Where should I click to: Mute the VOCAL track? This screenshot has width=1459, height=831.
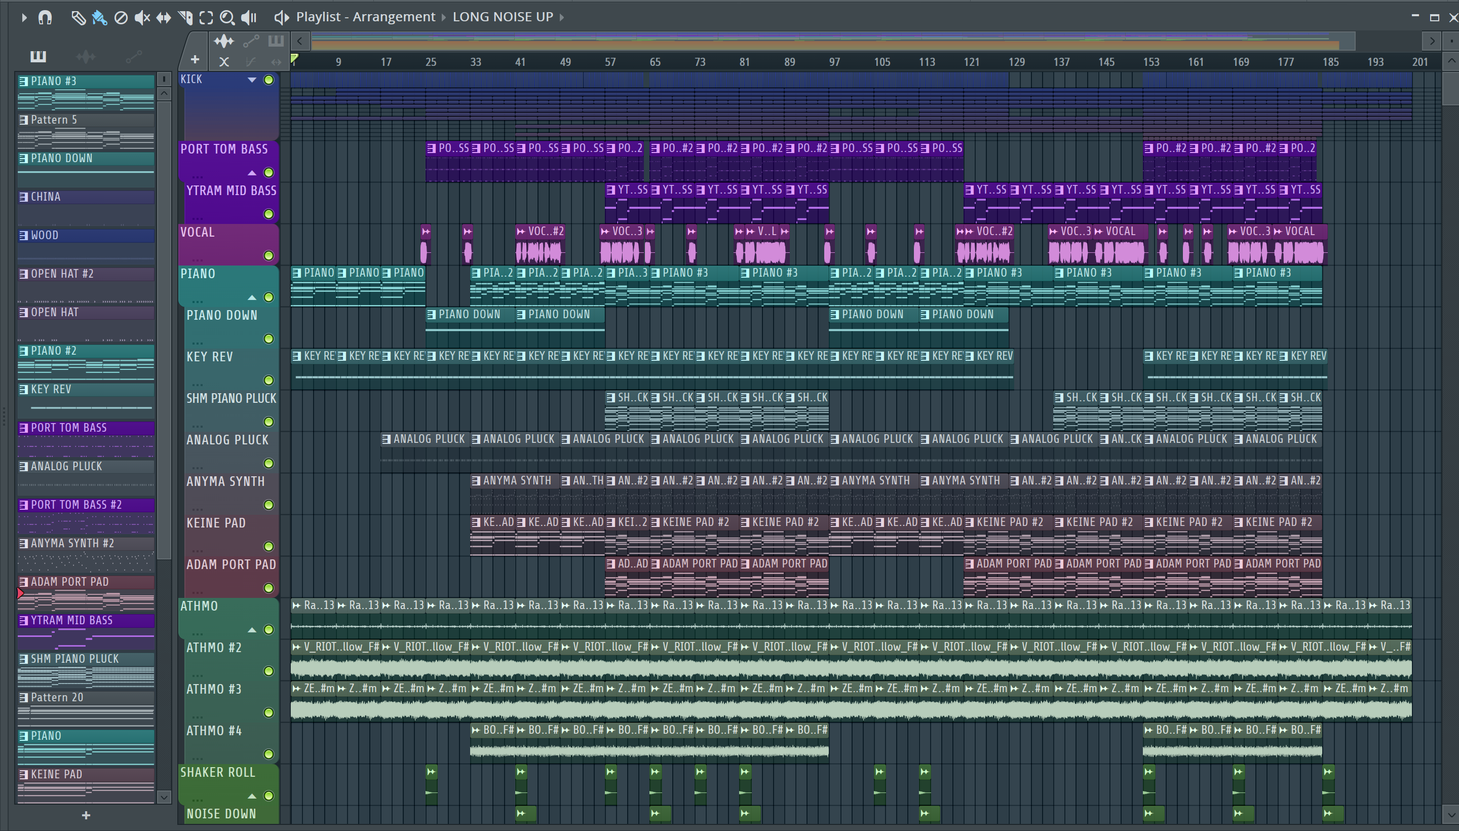tap(268, 256)
